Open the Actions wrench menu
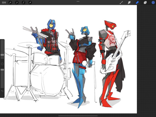 [10, 3]
